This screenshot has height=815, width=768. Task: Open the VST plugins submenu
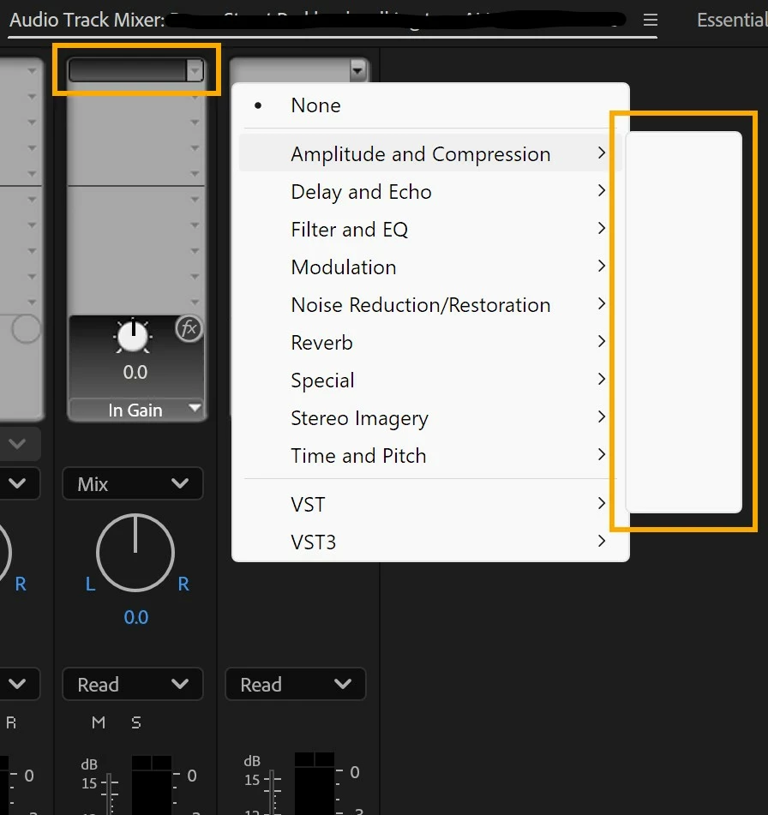point(430,504)
